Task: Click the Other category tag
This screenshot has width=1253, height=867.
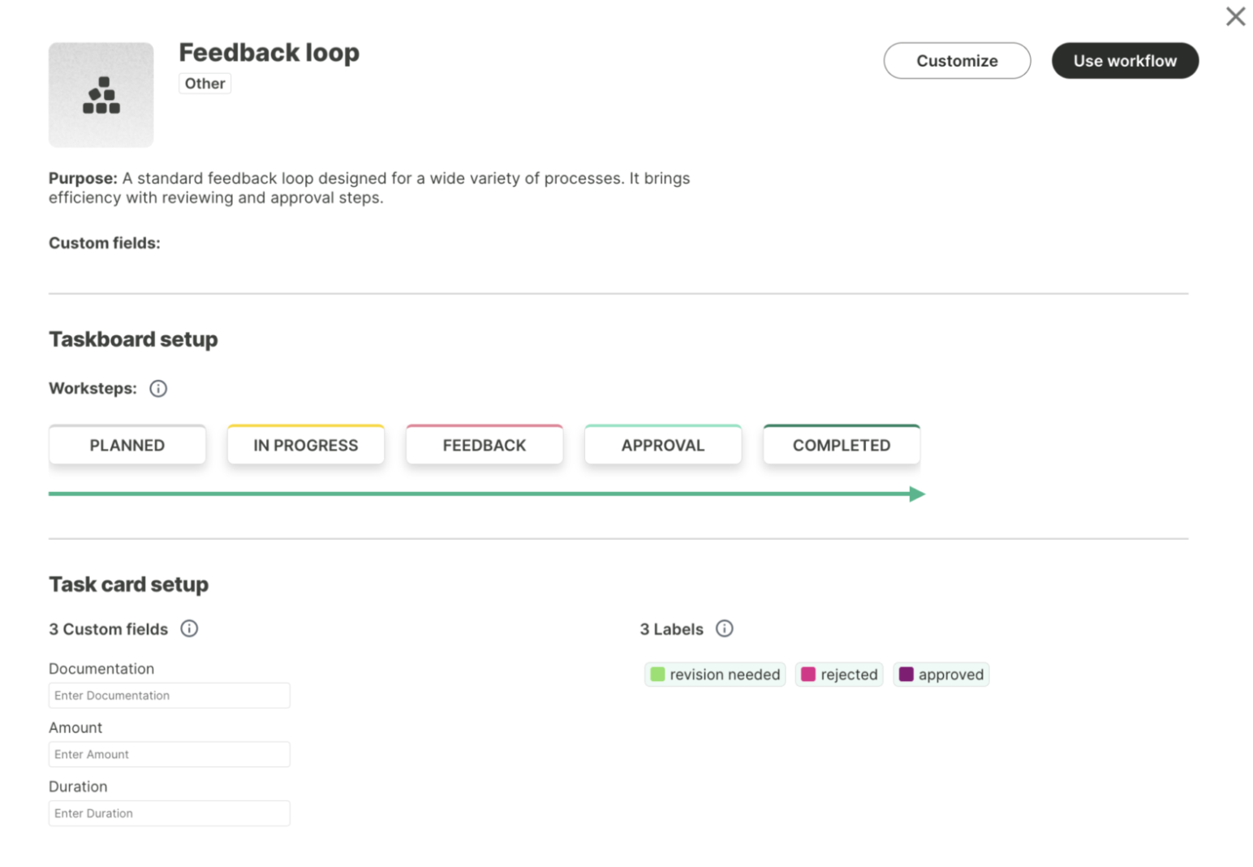Action: pos(205,84)
